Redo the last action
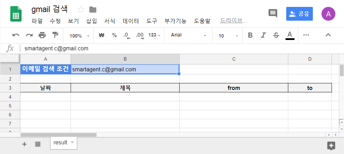Screen dimensions: 344x154 29,35
